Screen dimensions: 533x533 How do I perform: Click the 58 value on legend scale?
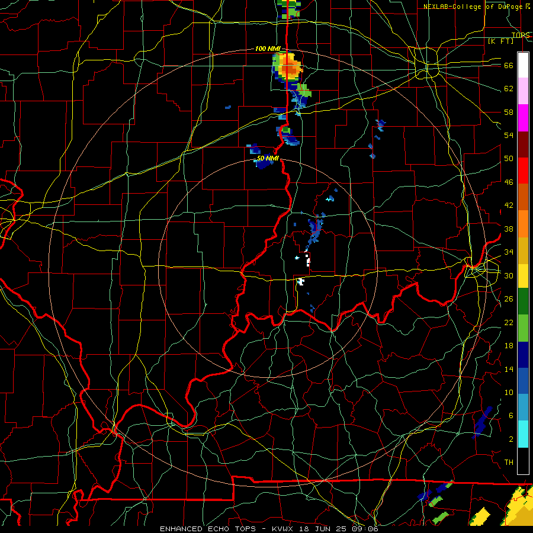click(509, 112)
